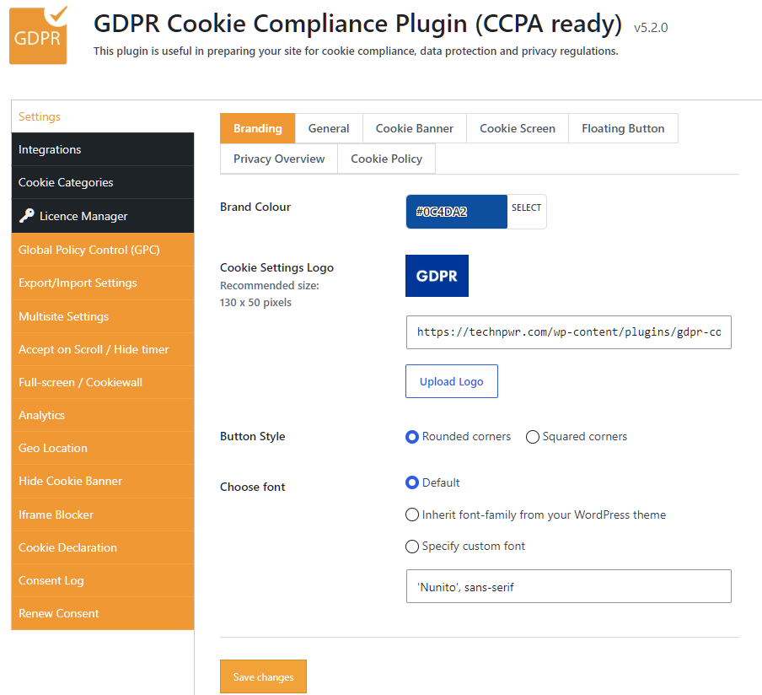Select Squared corners button style

[x=533, y=437]
